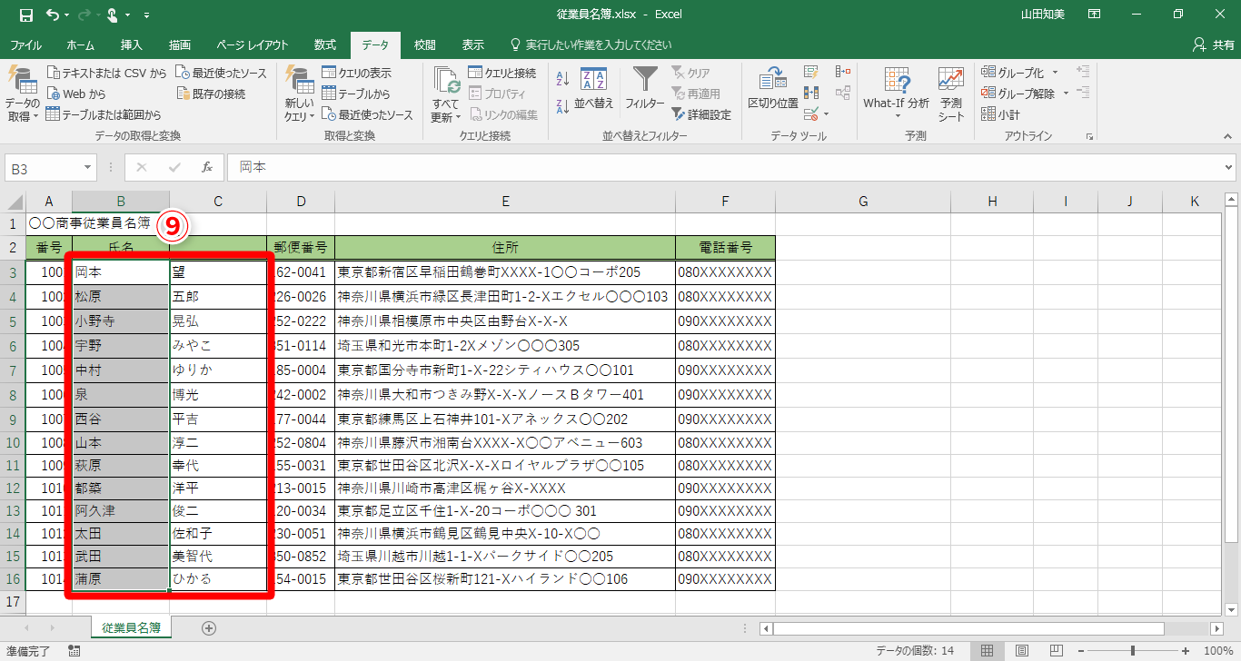Click the insert function fx icon
Screen dimensions: 1241x661
pos(207,167)
